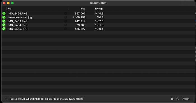Click the %61,6 savings value for IMG_5464.PNG
This screenshot has height=103, width=196.
pos(99,25)
